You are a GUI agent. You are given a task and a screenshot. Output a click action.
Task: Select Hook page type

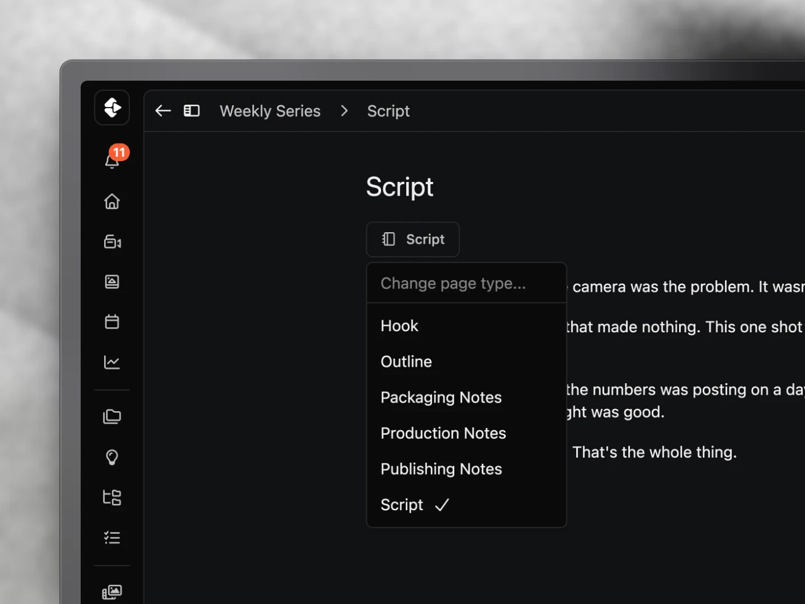(466, 325)
